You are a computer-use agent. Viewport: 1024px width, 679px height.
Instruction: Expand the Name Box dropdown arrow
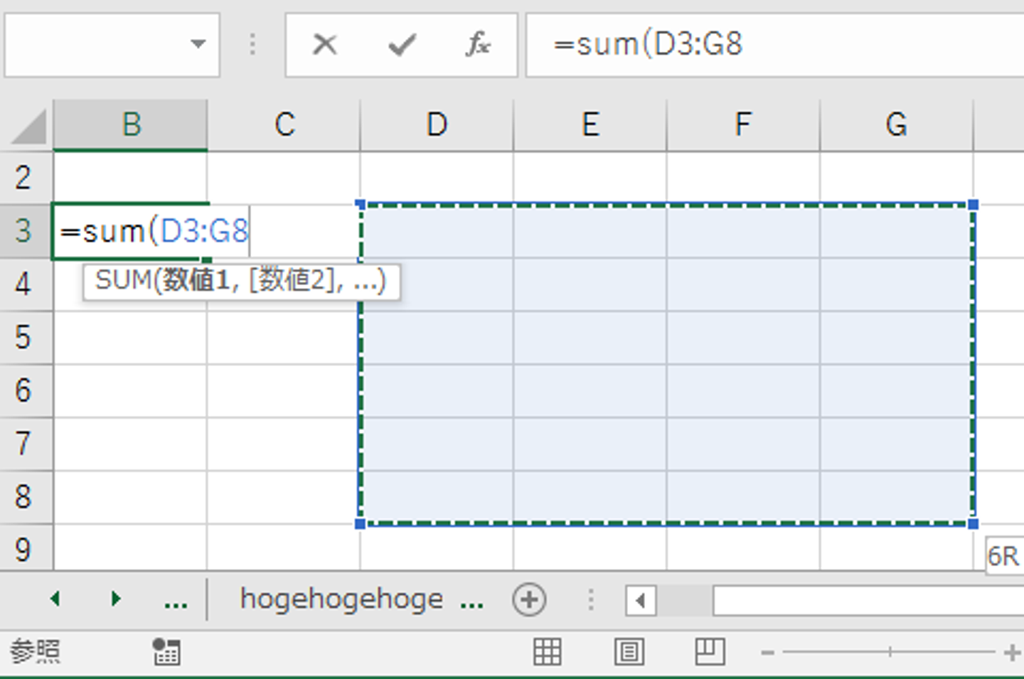198,44
